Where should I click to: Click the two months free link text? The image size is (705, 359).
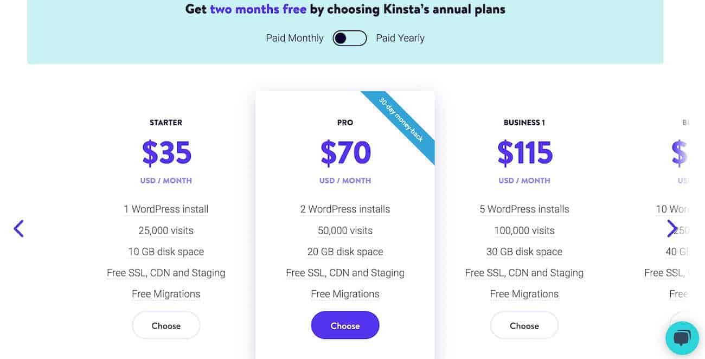tap(258, 9)
